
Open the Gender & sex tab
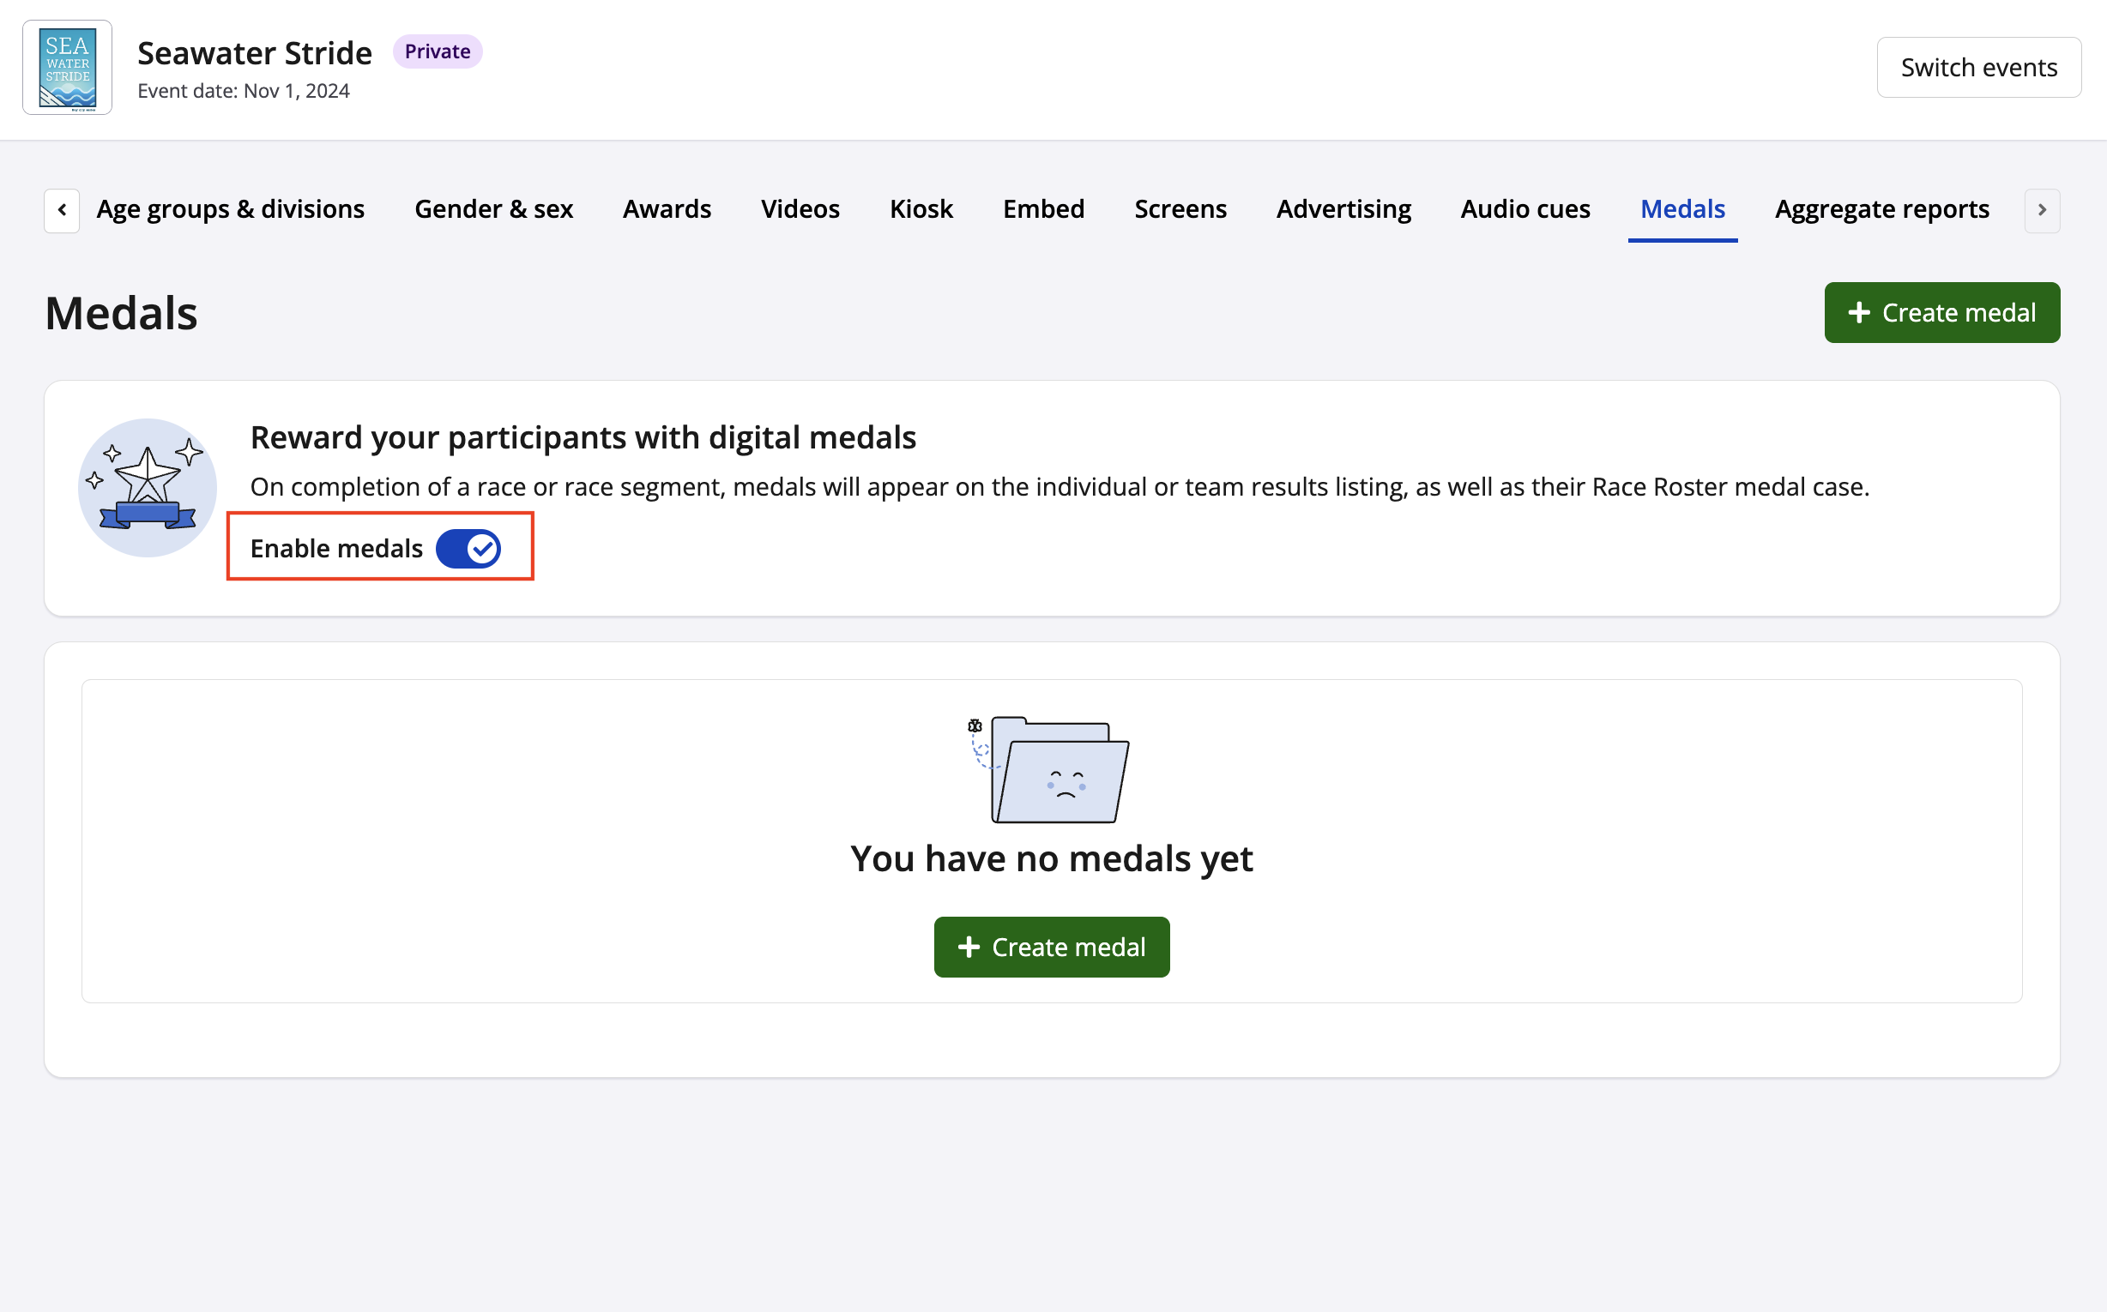(493, 209)
